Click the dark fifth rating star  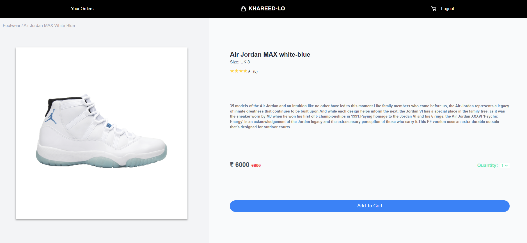click(x=249, y=71)
